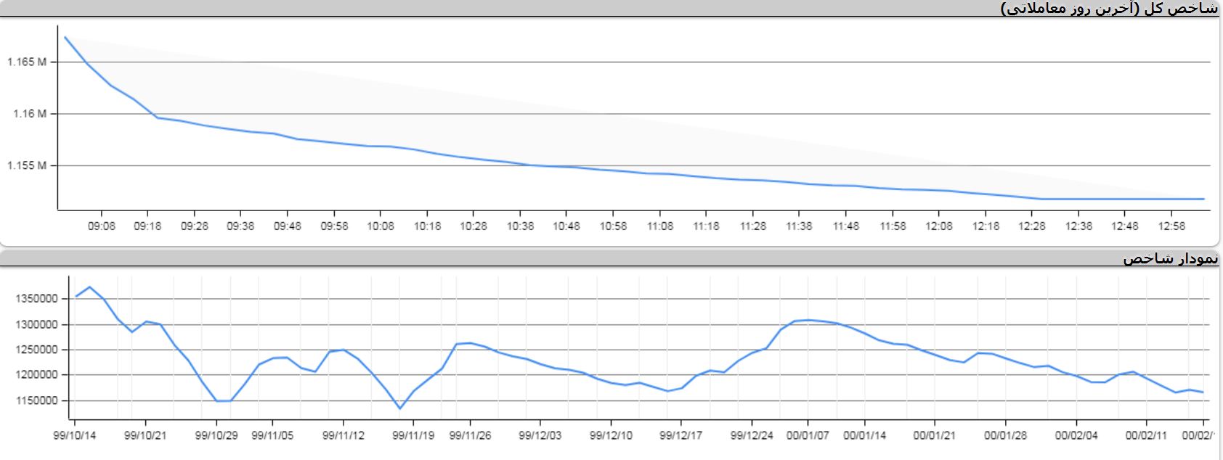Click the 99/10/14 date label
This screenshot has width=1223, height=460.
click(x=75, y=435)
